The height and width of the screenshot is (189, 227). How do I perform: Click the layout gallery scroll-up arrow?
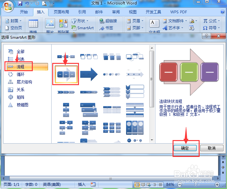152,48
